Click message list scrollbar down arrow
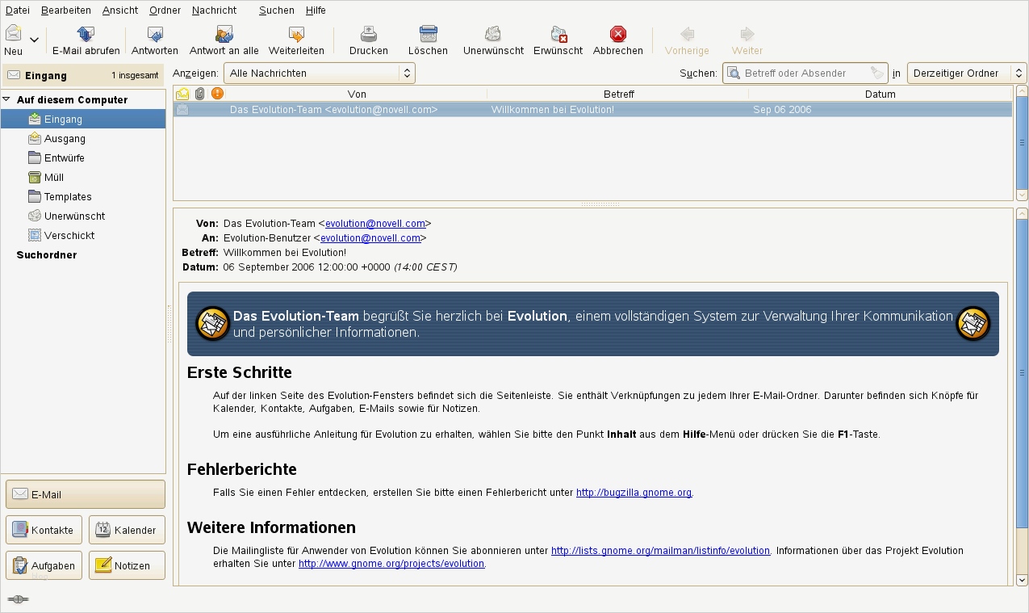Image resolution: width=1029 pixels, height=613 pixels. tap(1022, 195)
